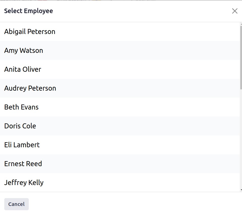Viewport: 242px width, 216px height.
Task: Click the Cancel button
Action: (x=16, y=204)
